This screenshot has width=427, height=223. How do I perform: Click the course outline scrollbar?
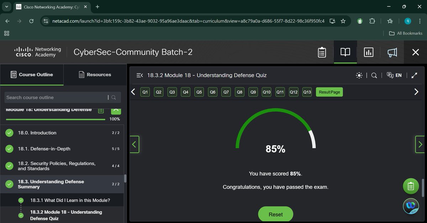click(x=125, y=179)
